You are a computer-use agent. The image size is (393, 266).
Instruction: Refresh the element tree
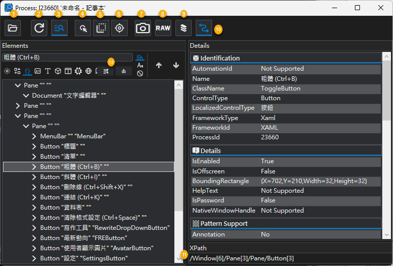(x=39, y=28)
